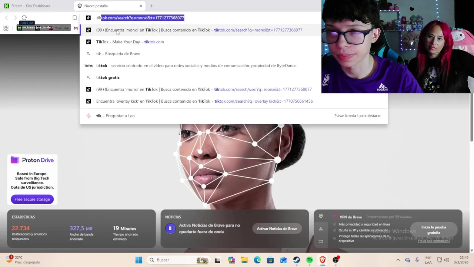The image size is (474, 267).
Task: Expand the system tray hidden icons chevron
Action: click(x=398, y=260)
